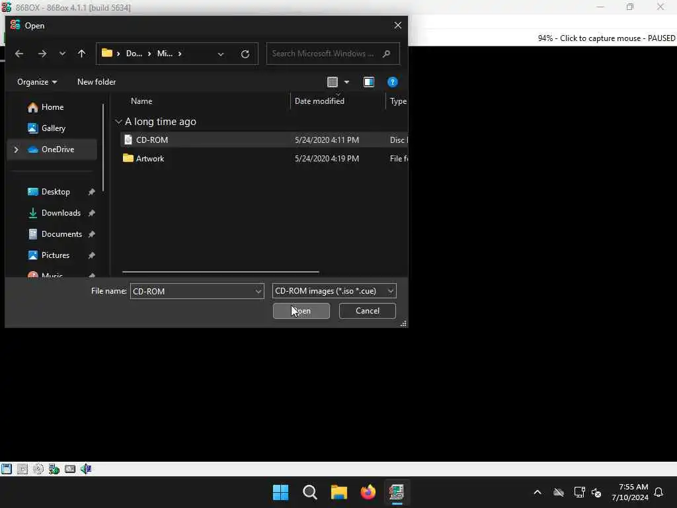
Task: Click the muted volume tray icon
Action: click(597, 492)
